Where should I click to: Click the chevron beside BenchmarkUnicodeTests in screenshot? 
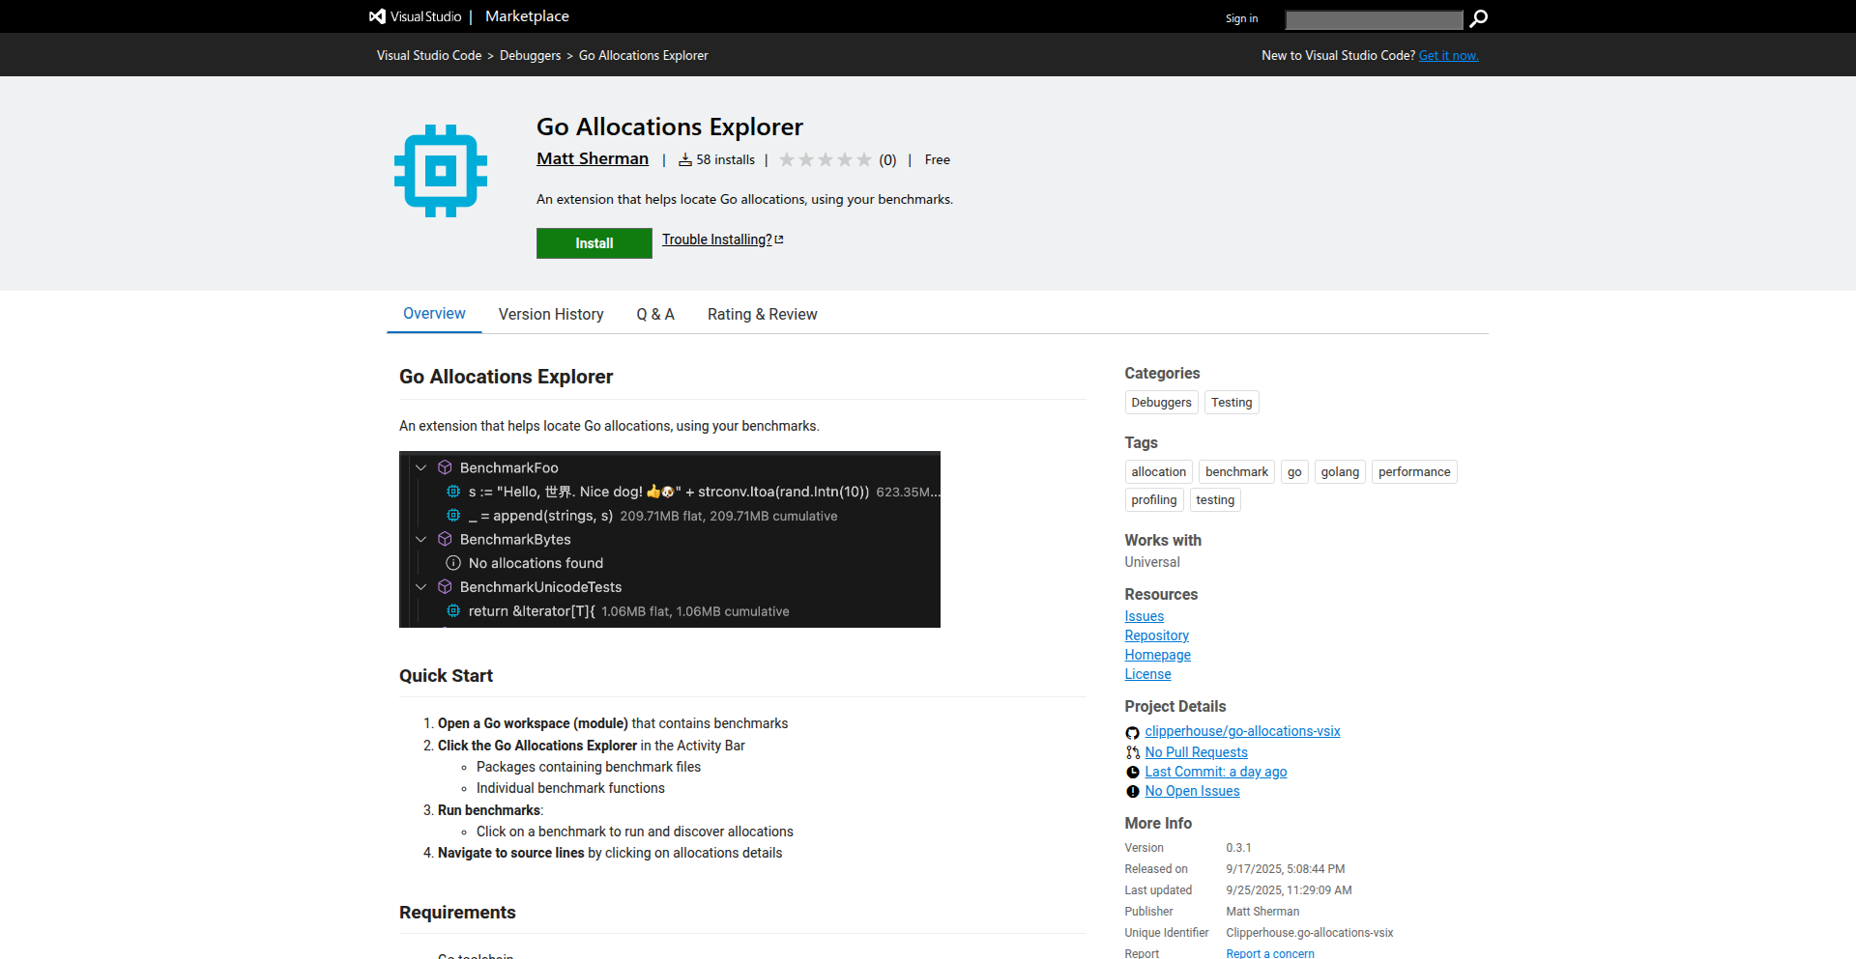click(420, 586)
